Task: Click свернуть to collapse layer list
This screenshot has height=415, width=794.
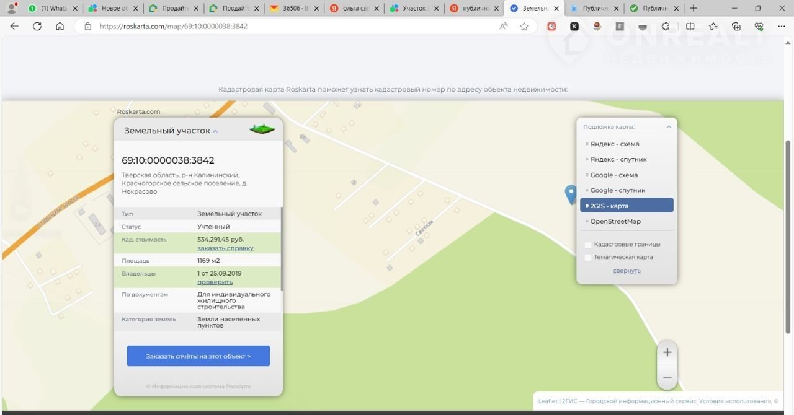Action: click(627, 271)
